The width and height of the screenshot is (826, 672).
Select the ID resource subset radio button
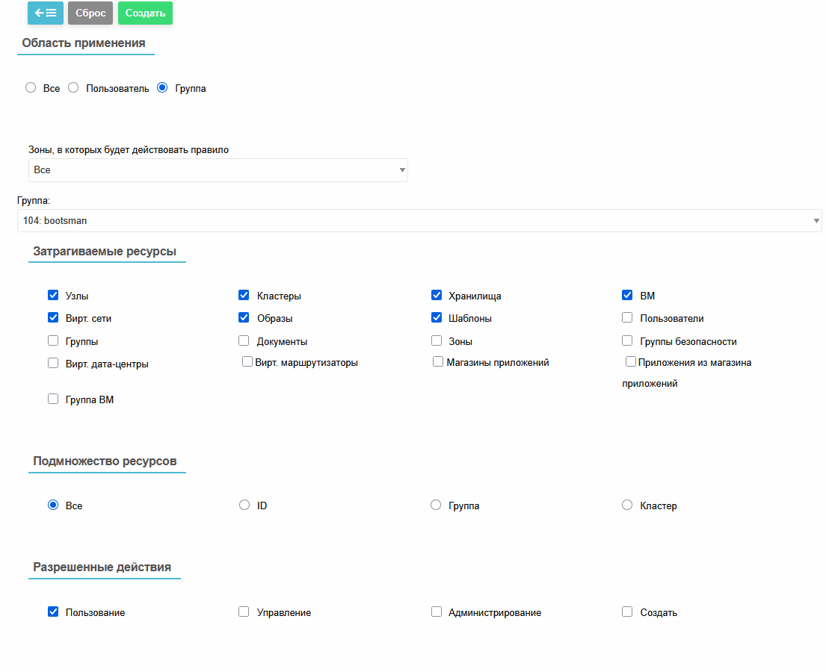244,505
